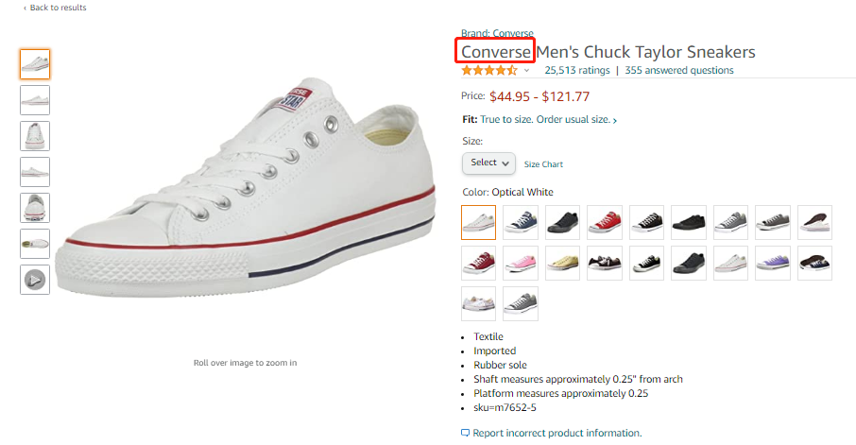Viewport: 856px width, 445px height.
Task: Choose the maroon sneaker color swatch
Action: (x=479, y=263)
